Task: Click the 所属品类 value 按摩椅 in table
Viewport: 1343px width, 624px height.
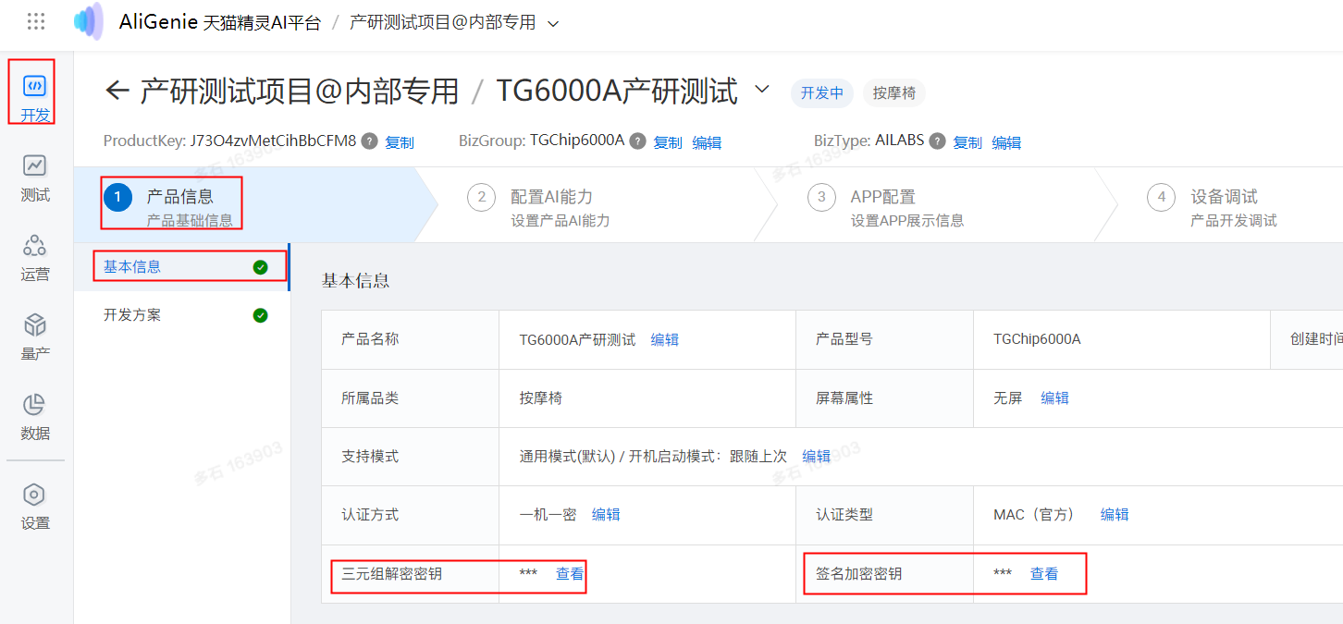Action: point(541,398)
